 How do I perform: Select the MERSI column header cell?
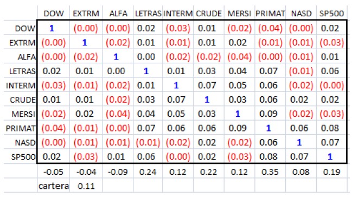click(239, 14)
